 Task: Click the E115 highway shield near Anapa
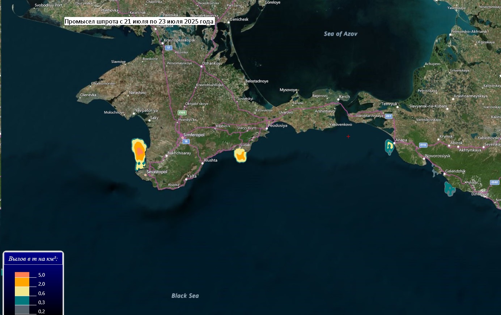423,145
